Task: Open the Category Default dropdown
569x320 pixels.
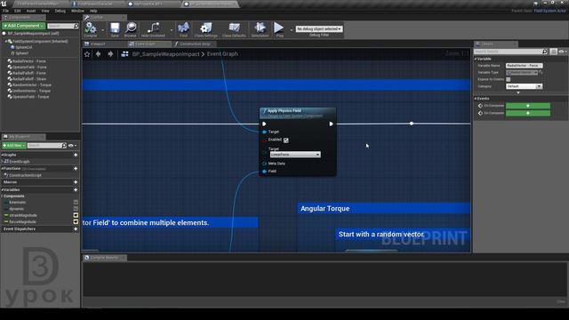Action: coord(524,86)
